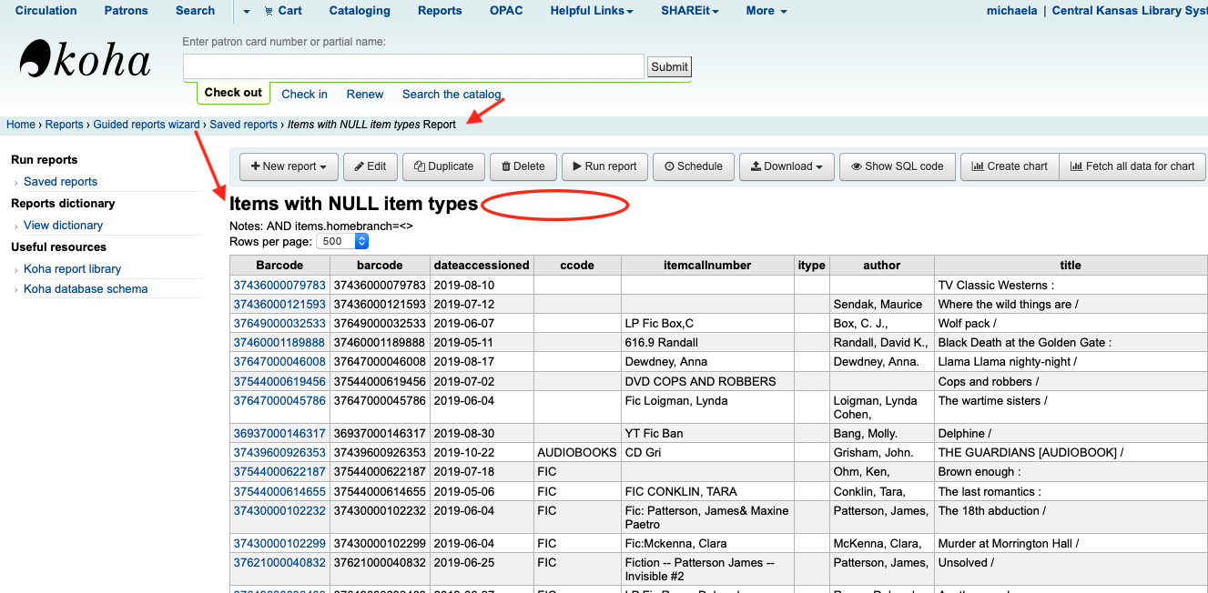
Task: Open the More menu
Action: click(766, 11)
